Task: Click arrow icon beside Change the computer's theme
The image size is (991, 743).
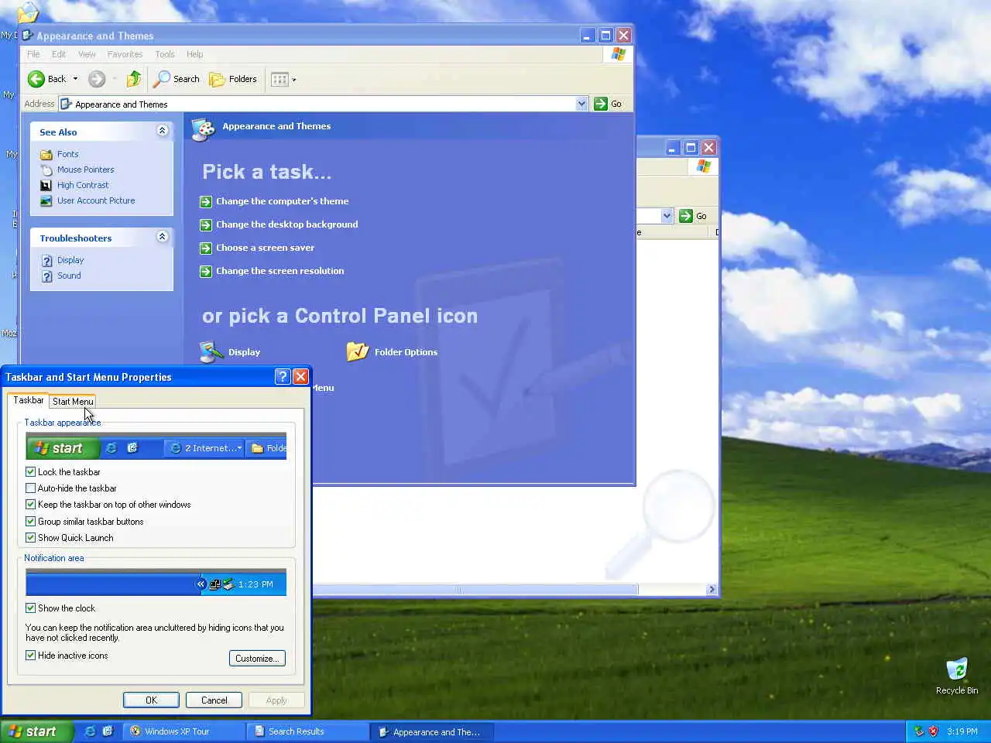Action: tap(206, 202)
